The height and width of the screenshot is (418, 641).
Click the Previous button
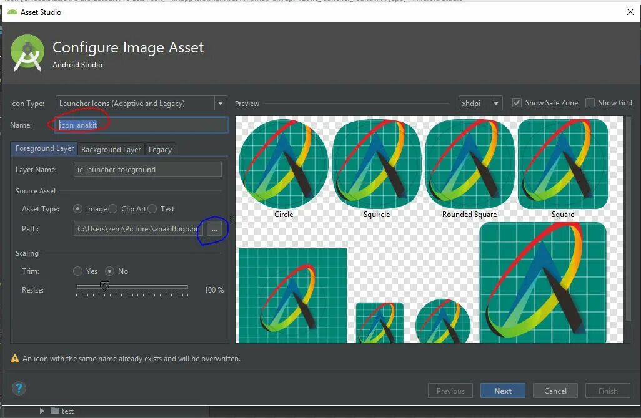(x=450, y=391)
